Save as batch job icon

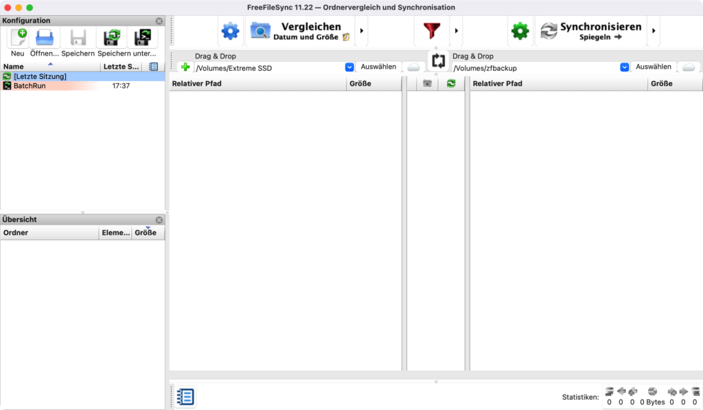[x=143, y=38]
